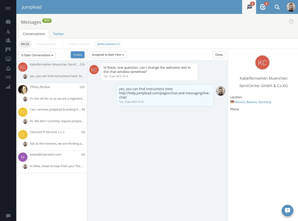Click the chat bubble icon at sidebar bottom
298x221 pixels.
[8, 216]
